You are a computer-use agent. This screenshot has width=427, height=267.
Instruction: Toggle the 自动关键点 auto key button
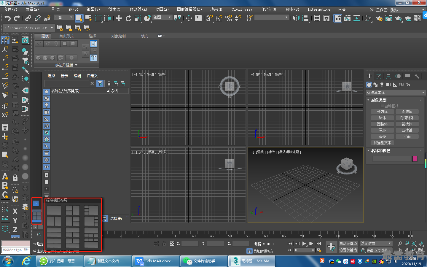coord(348,244)
